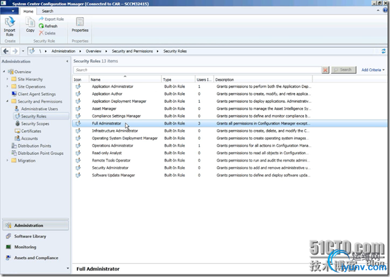Screen dimensions: 390x277
Task: Click Administration in the breadcrumb
Action: 63,51
